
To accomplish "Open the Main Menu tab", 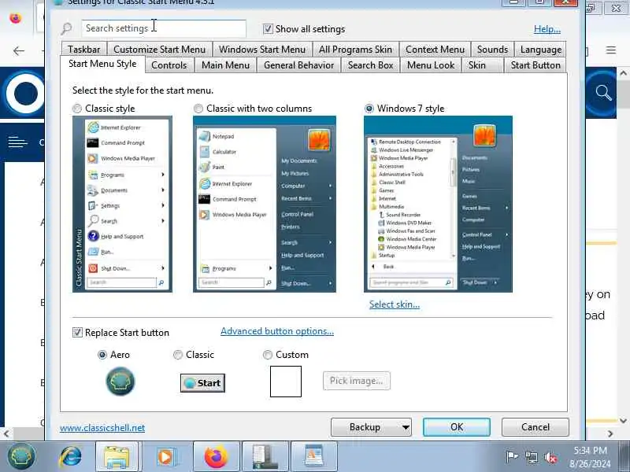I will pos(225,65).
